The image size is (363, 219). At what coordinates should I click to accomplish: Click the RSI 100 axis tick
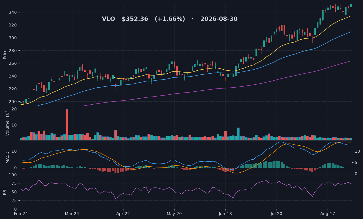(14, 175)
